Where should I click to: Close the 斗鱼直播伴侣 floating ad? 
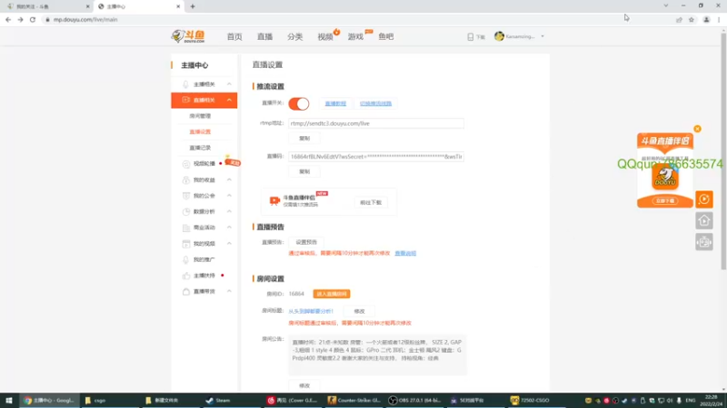pos(697,129)
